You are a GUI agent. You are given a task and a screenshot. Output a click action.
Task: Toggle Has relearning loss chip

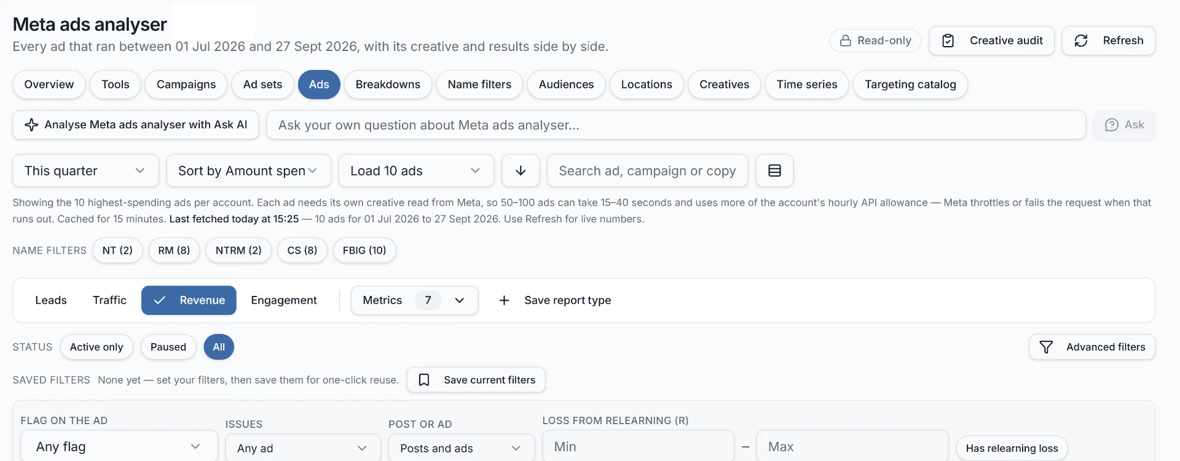[x=1012, y=448]
